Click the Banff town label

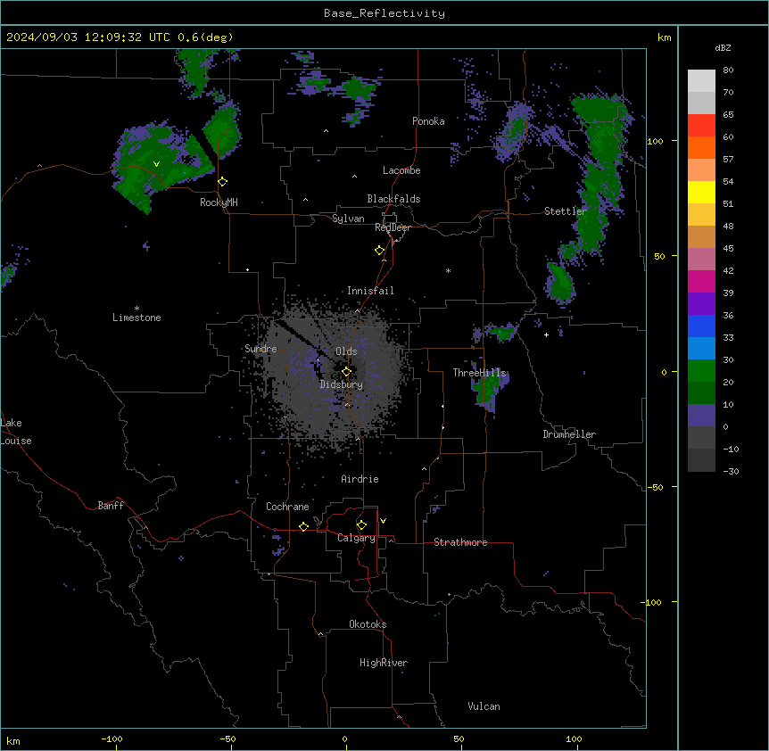(111, 506)
